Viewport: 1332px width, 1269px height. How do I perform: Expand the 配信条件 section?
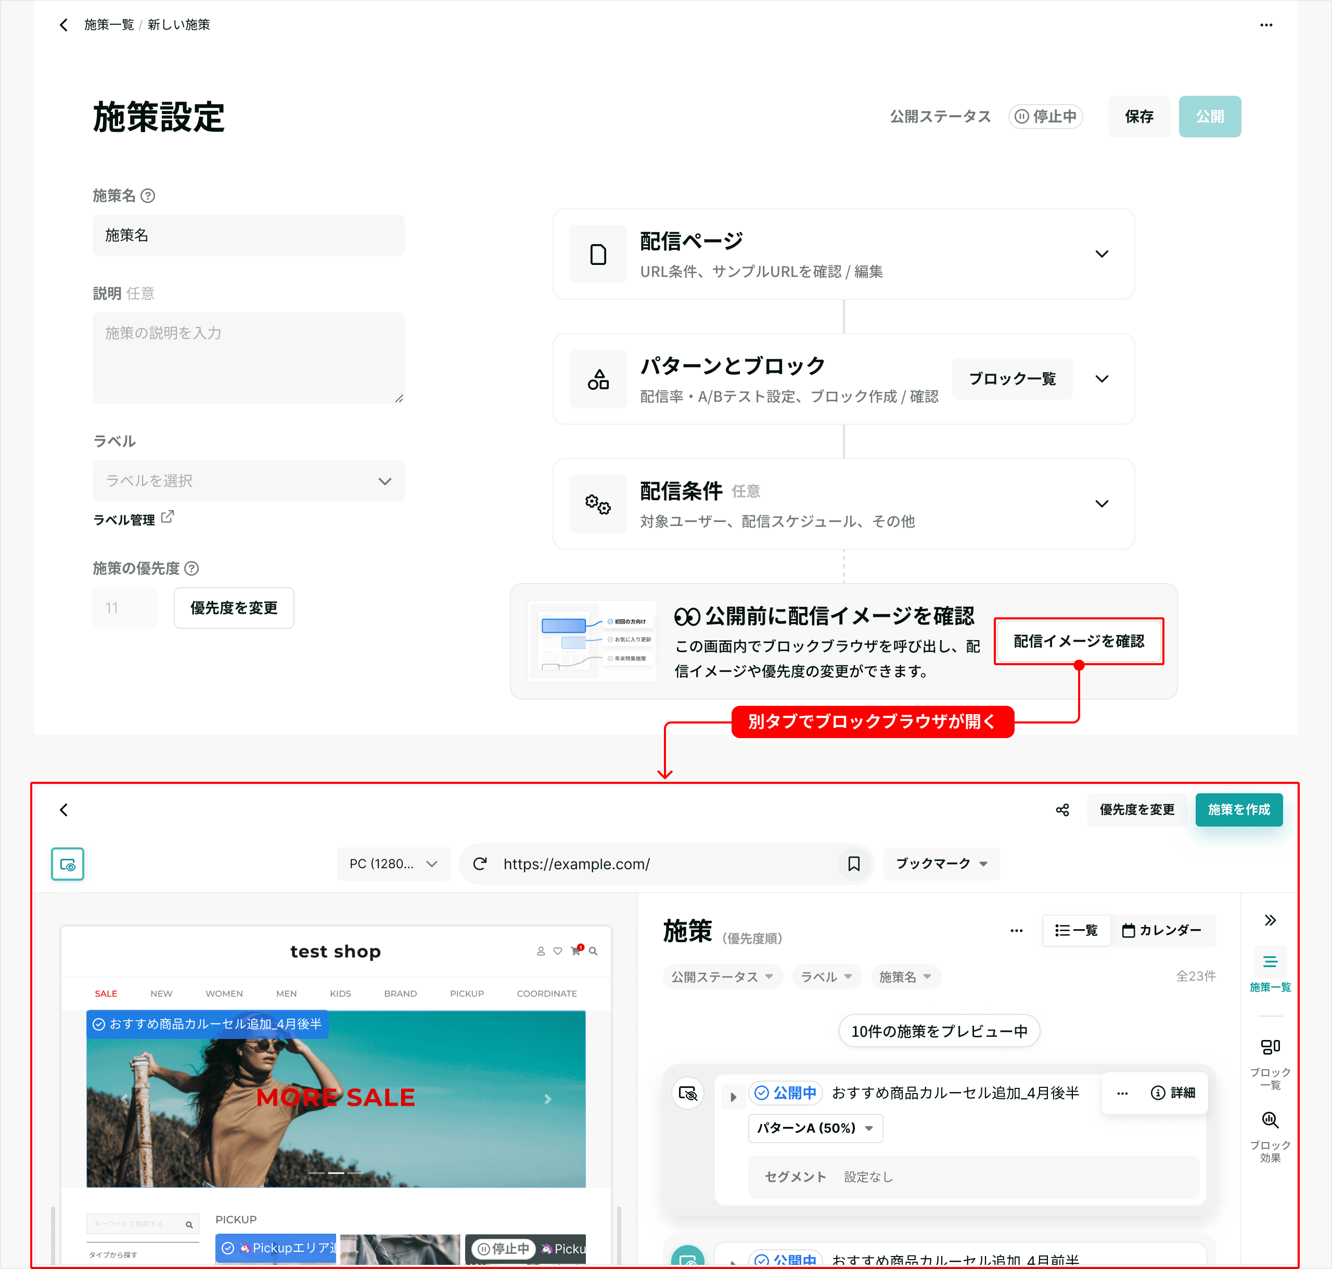point(1102,504)
